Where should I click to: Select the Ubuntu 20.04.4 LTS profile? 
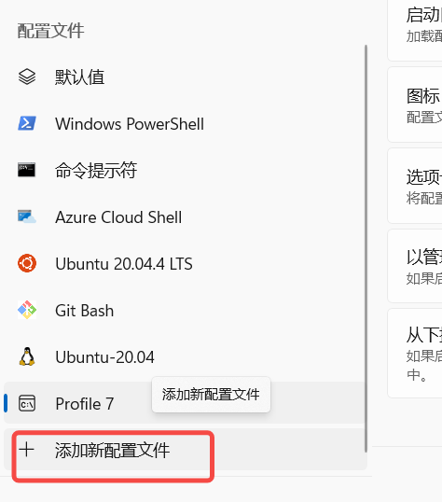pyautogui.click(x=185, y=263)
